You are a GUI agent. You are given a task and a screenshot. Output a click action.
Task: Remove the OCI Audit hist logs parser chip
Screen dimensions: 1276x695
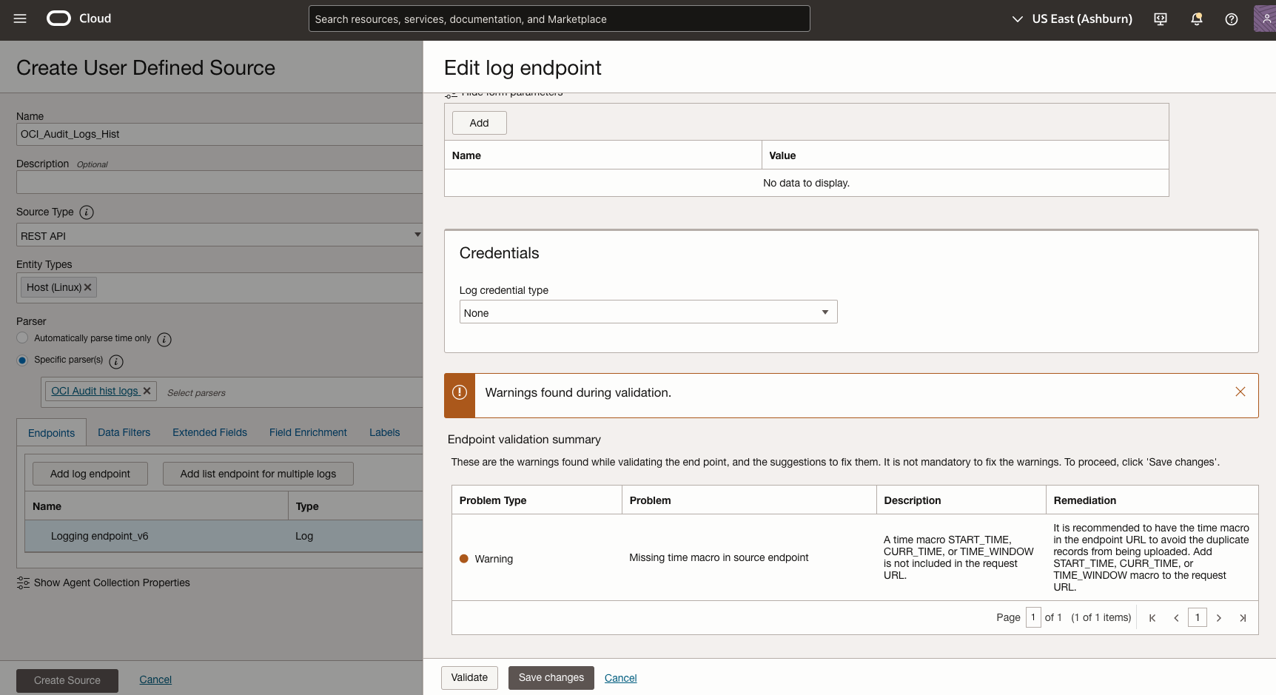coord(147,391)
